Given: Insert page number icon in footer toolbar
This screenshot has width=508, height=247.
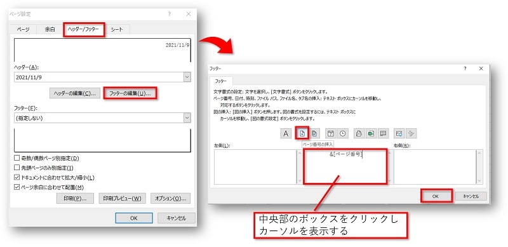Looking at the screenshot, I should 302,133.
